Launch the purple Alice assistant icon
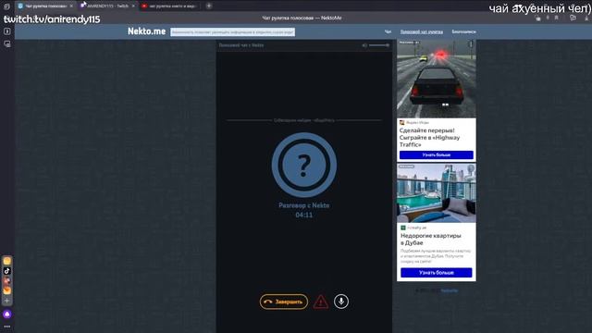 click(6, 314)
